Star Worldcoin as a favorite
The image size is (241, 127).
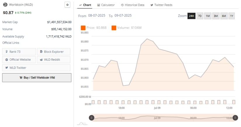coord(67,5)
